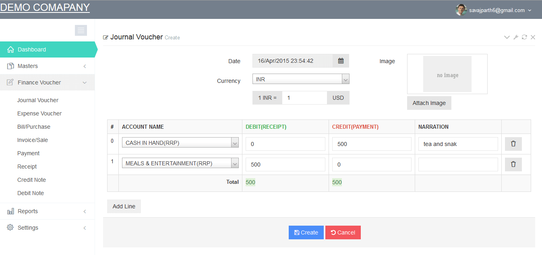Go to the Dashboard menu item
The image size is (542, 255).
tap(48, 49)
